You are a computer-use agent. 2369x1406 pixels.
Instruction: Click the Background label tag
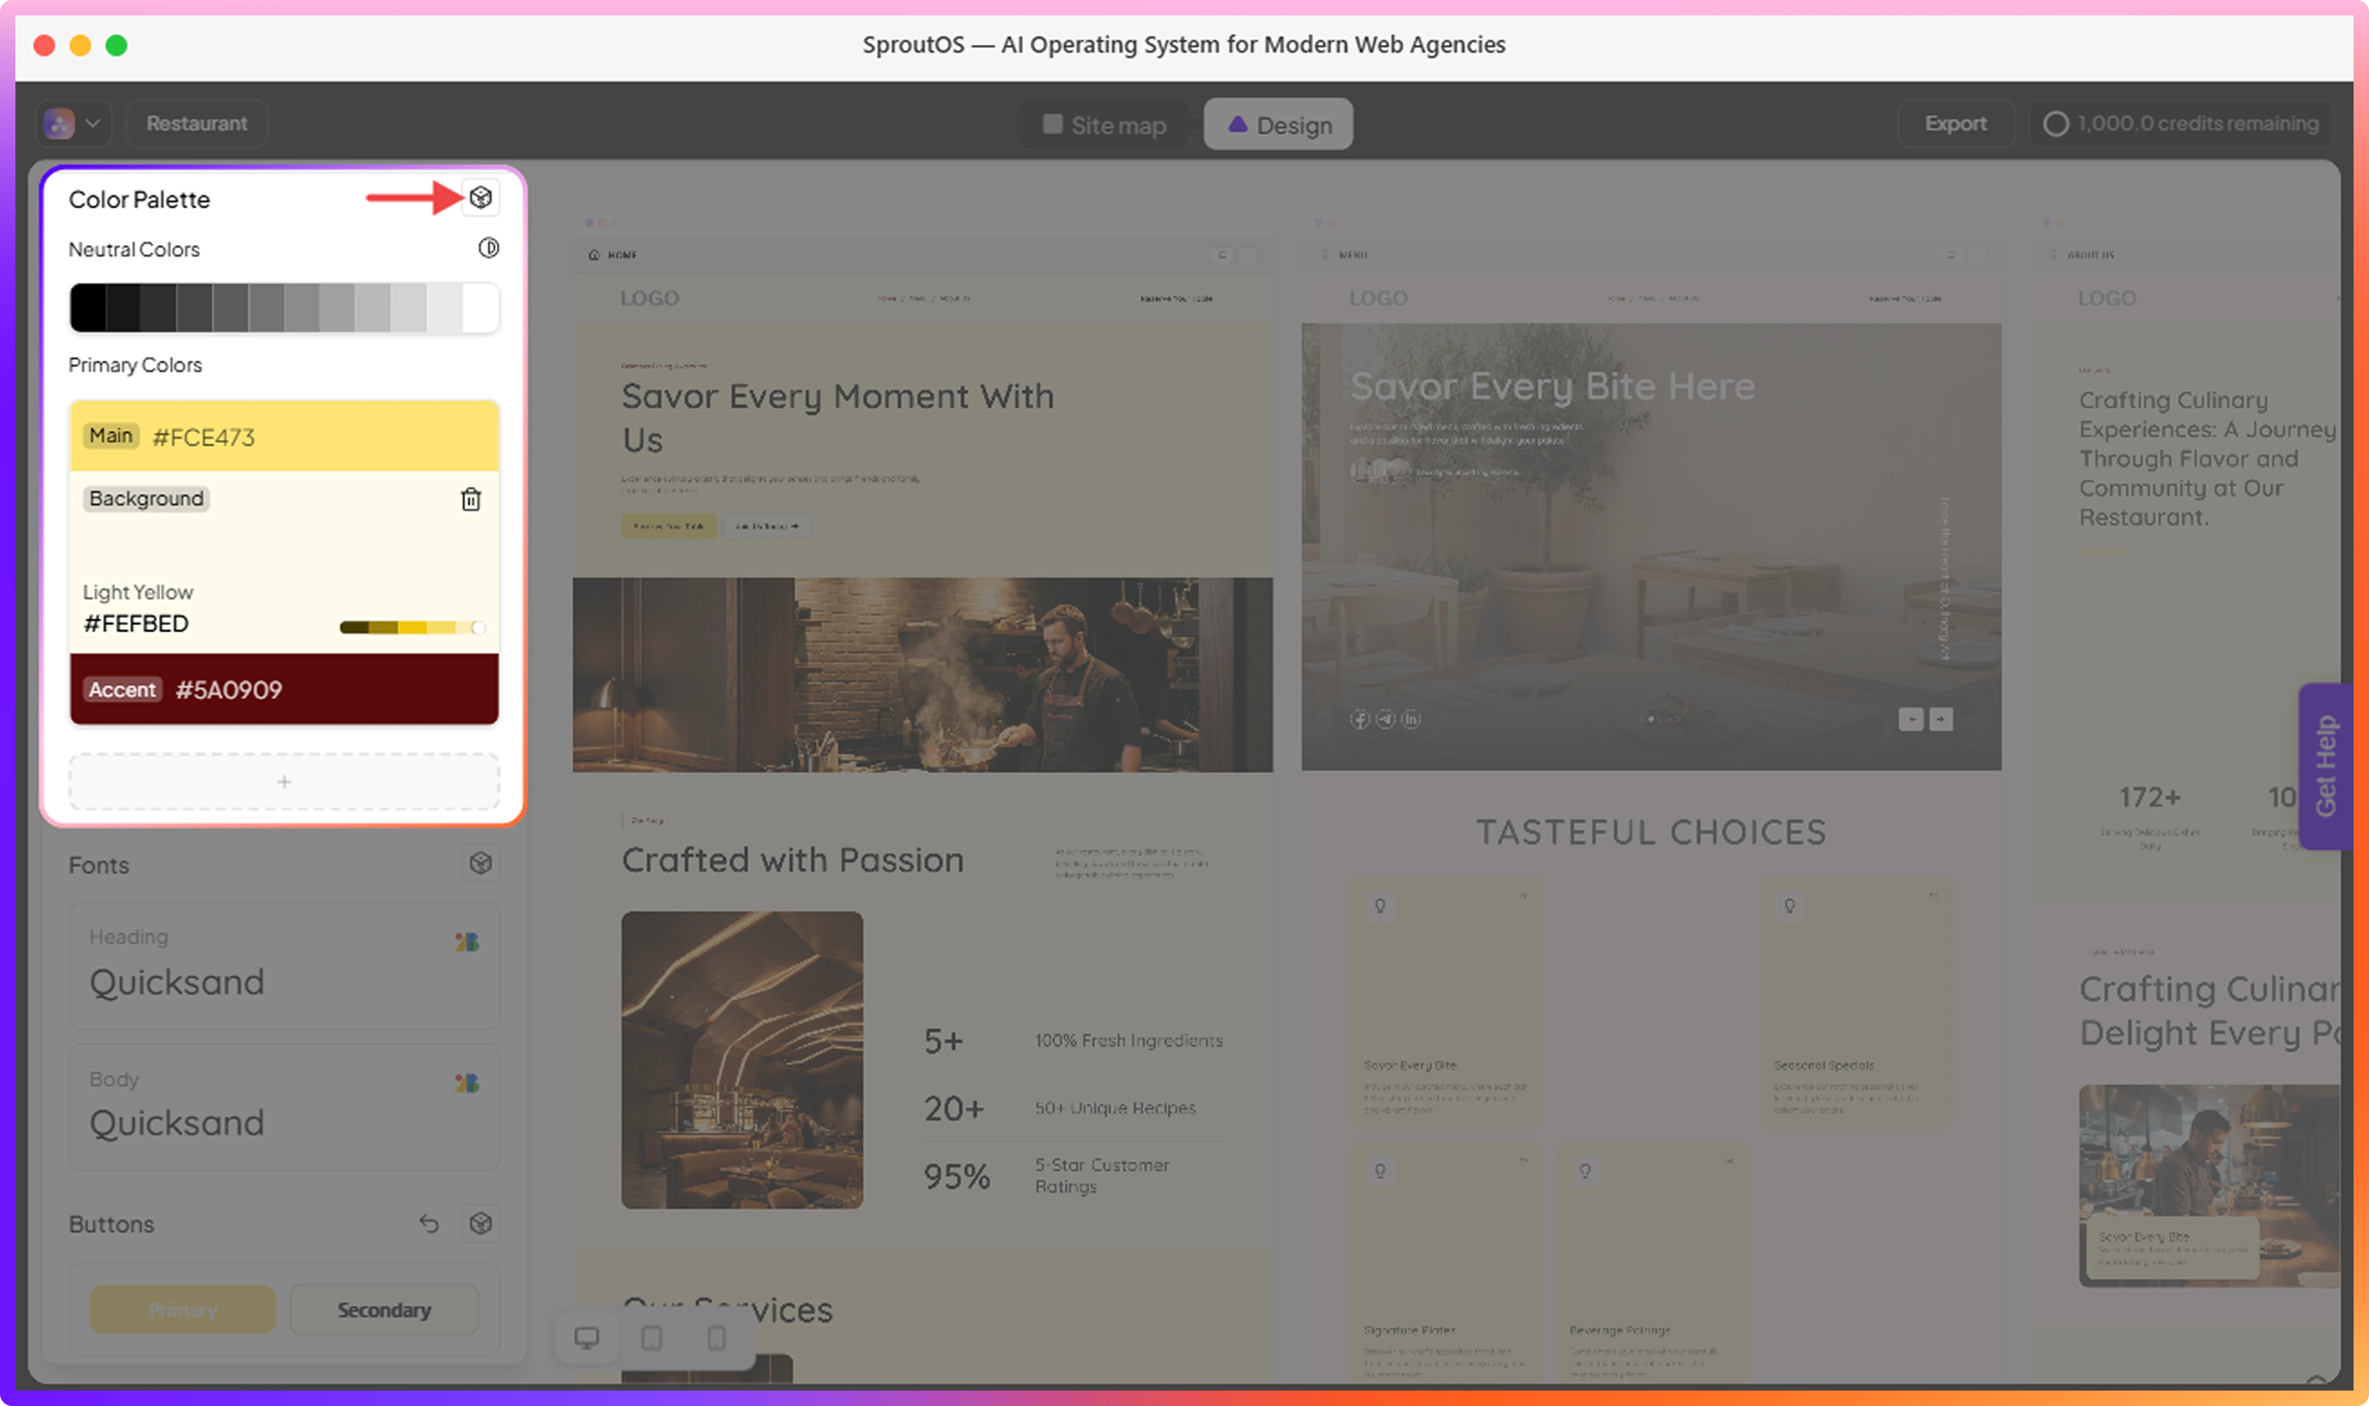pyautogui.click(x=146, y=498)
